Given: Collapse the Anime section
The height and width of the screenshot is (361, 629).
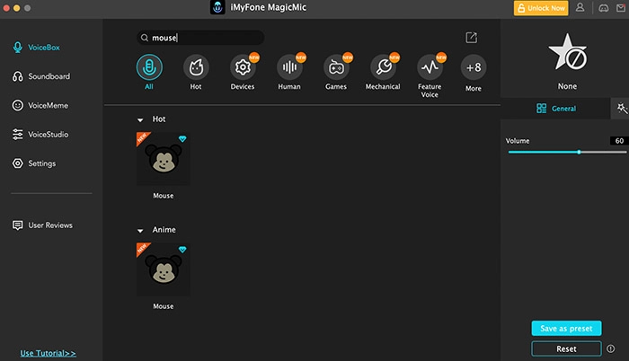Looking at the screenshot, I should click(x=140, y=230).
